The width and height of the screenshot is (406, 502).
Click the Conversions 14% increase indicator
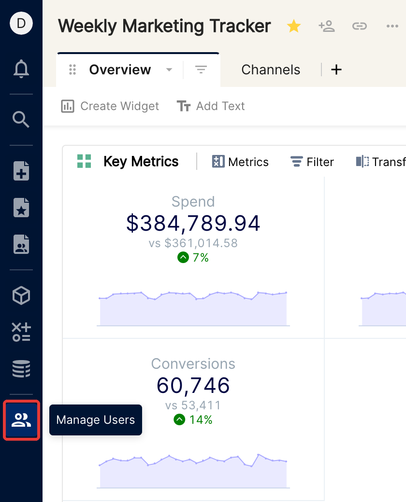click(193, 420)
